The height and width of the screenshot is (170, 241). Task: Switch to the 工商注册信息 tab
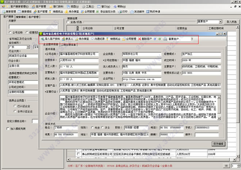coord(68,45)
